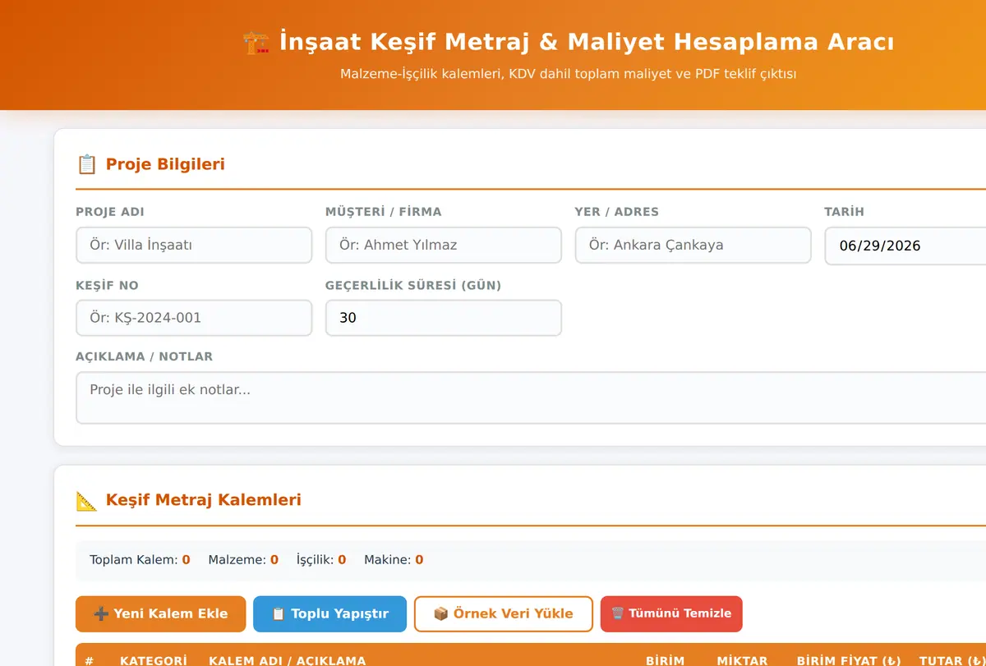Load sample data with Örnek Veri Yükle
The width and height of the screenshot is (986, 666).
[503, 613]
